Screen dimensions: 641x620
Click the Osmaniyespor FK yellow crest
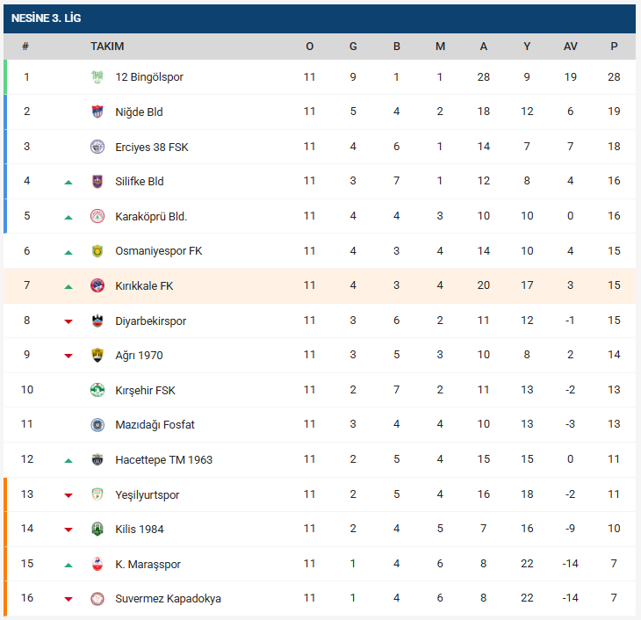tap(97, 251)
